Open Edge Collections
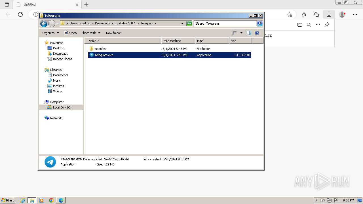 coord(316,14)
